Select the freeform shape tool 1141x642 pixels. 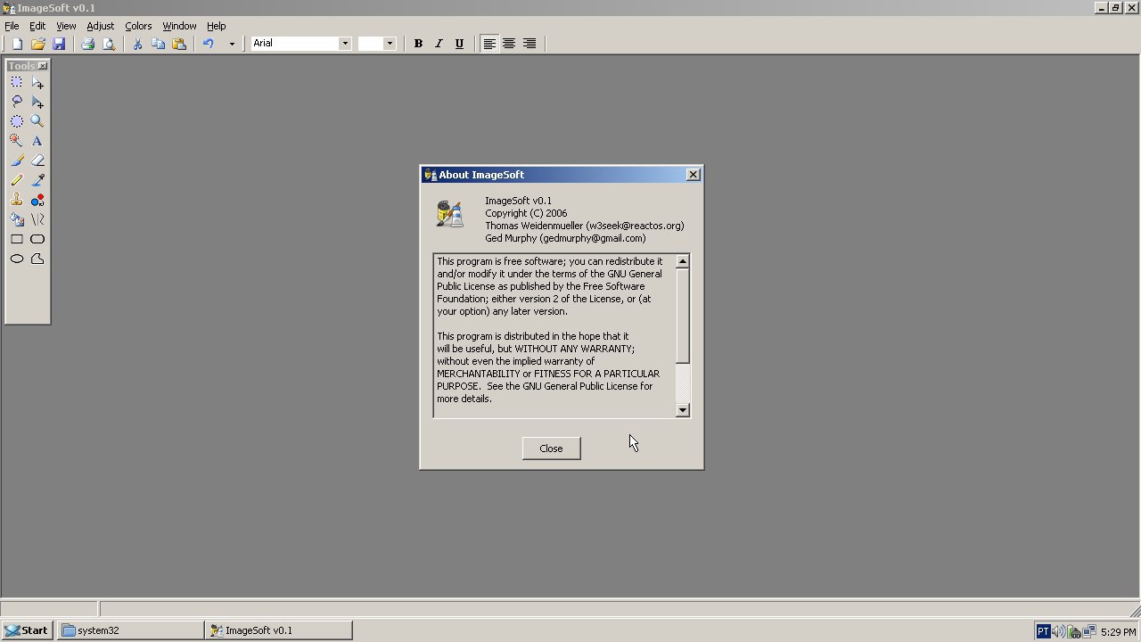[x=37, y=259]
